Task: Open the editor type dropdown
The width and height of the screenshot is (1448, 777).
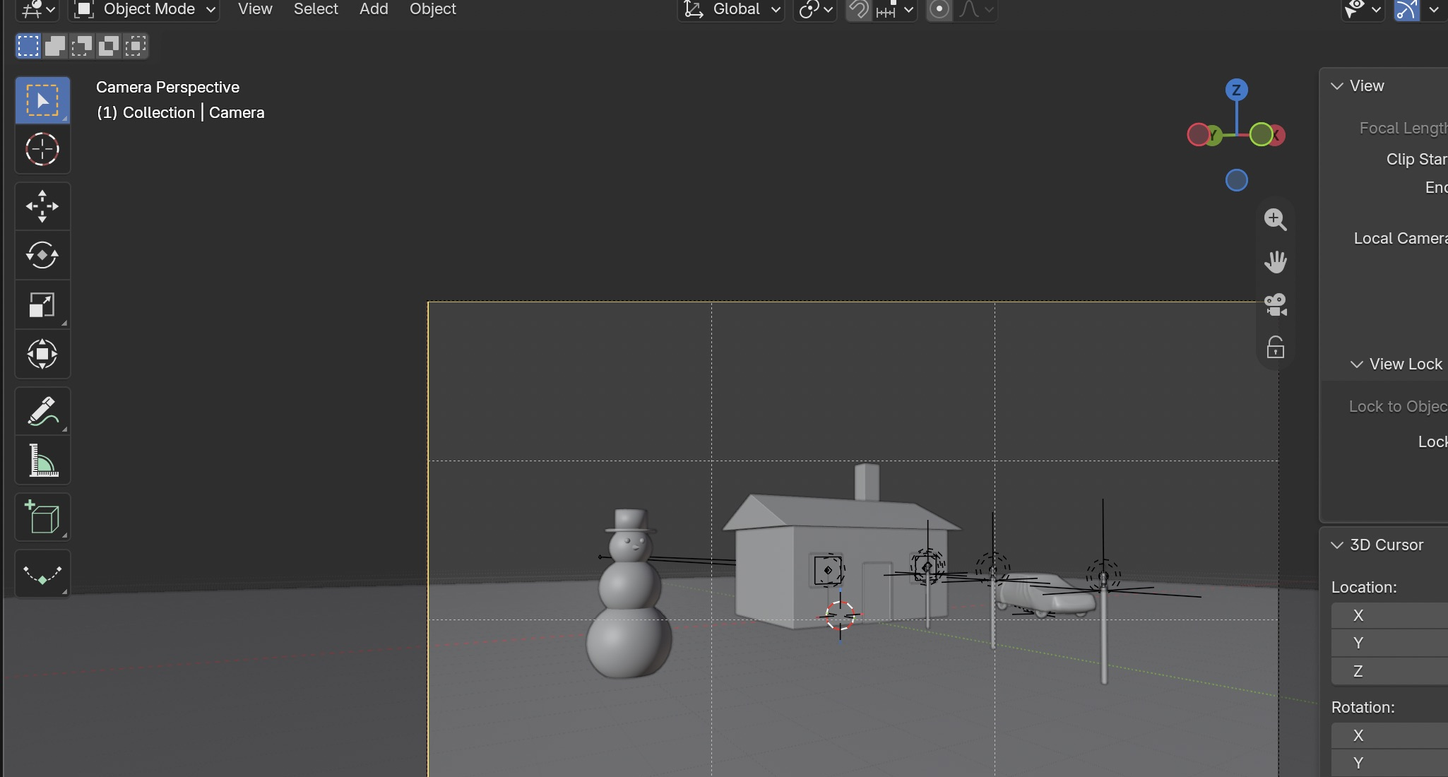Action: point(37,9)
